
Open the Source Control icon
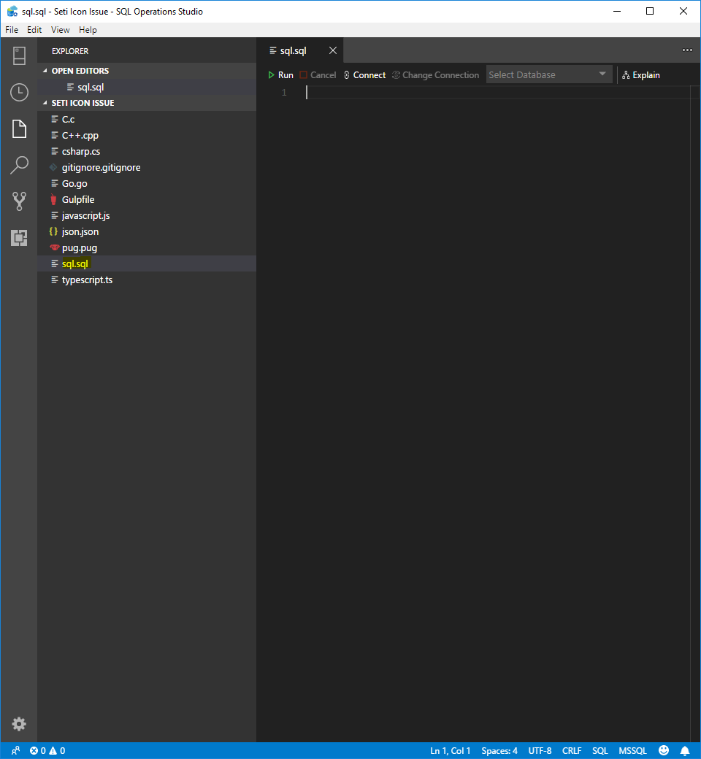click(x=18, y=201)
